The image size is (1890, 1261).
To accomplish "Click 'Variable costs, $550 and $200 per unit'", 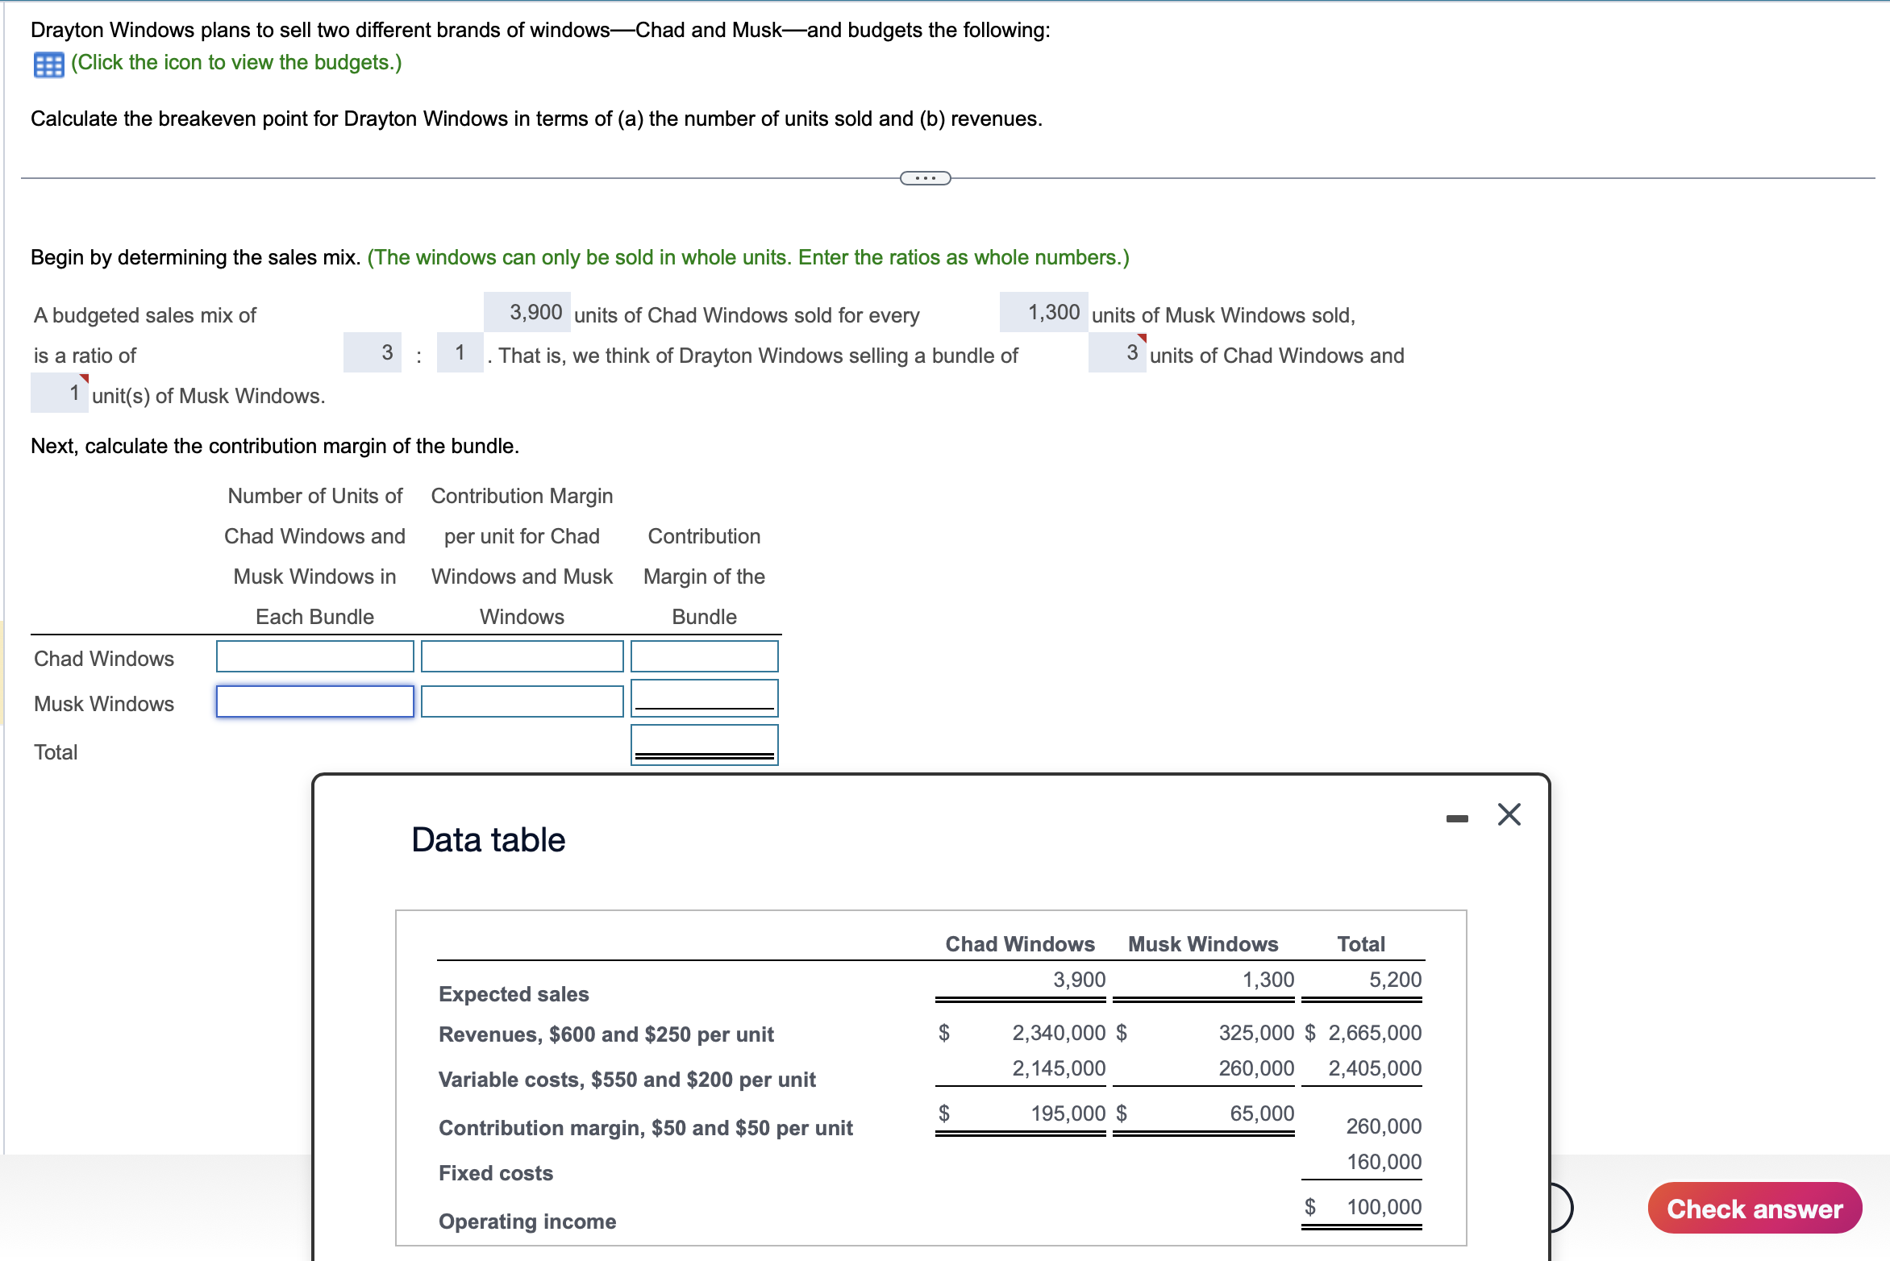I will pyautogui.click(x=627, y=1080).
